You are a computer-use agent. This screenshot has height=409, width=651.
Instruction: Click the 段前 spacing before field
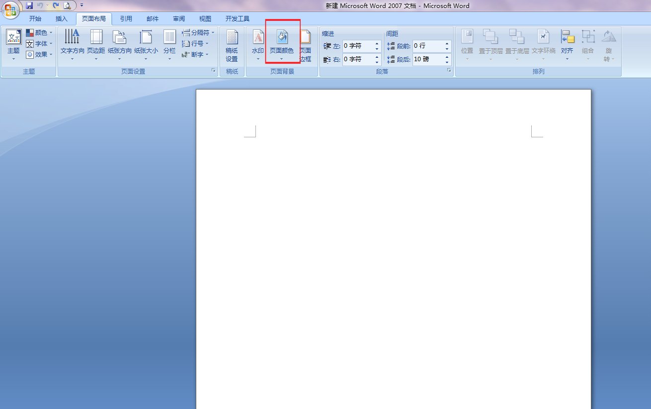(427, 46)
